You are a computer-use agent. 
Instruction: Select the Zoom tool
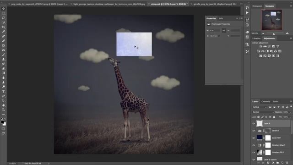[x=3, y=110]
